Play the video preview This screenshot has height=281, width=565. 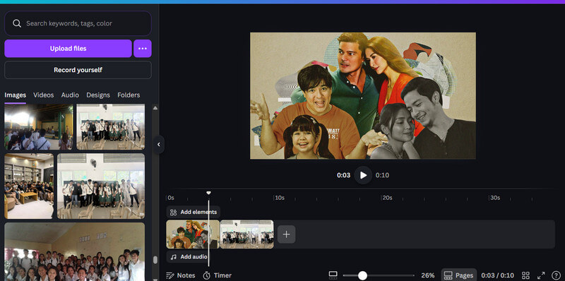363,175
